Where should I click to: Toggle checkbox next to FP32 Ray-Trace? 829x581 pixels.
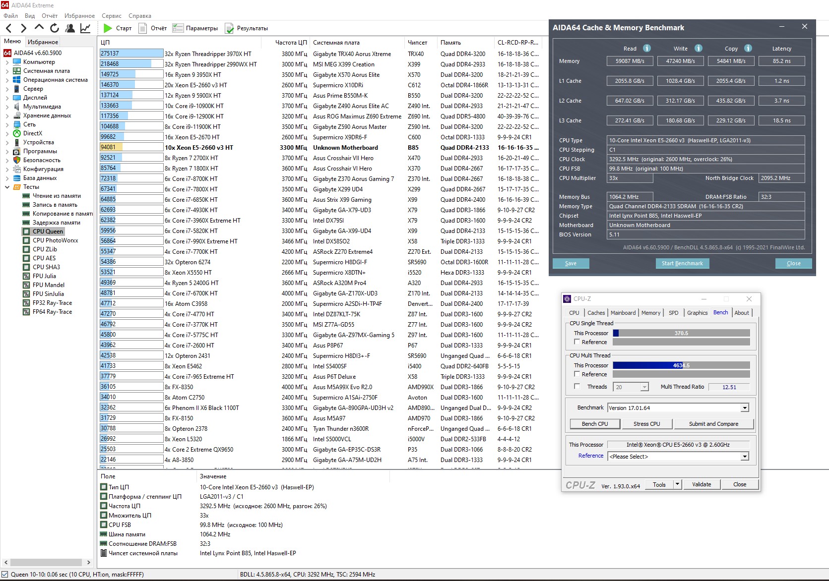pos(26,303)
